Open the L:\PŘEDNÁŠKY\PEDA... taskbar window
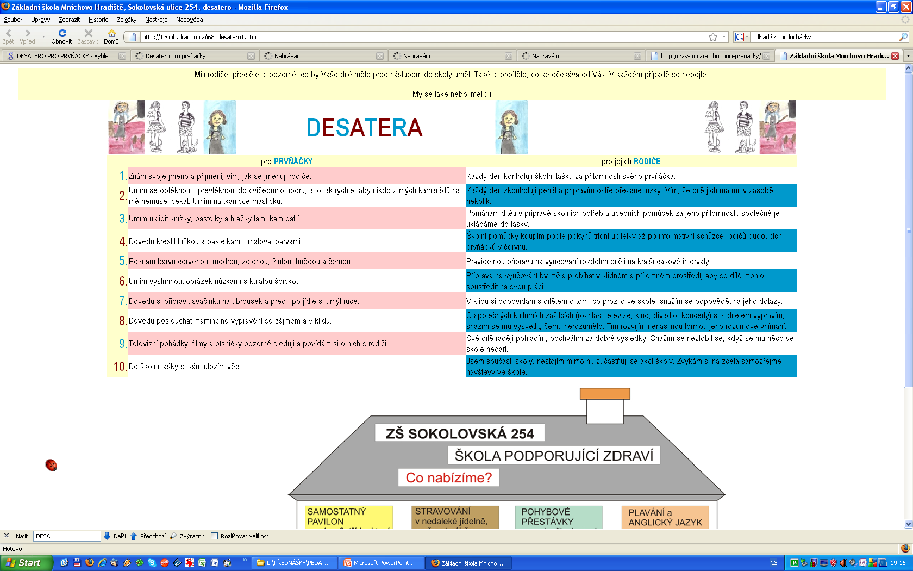This screenshot has width=913, height=571. point(293,563)
